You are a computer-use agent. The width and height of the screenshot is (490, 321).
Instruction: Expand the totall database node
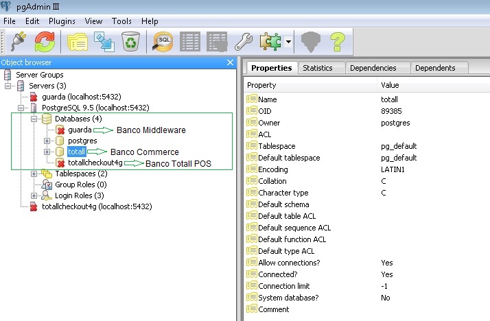[47, 152]
